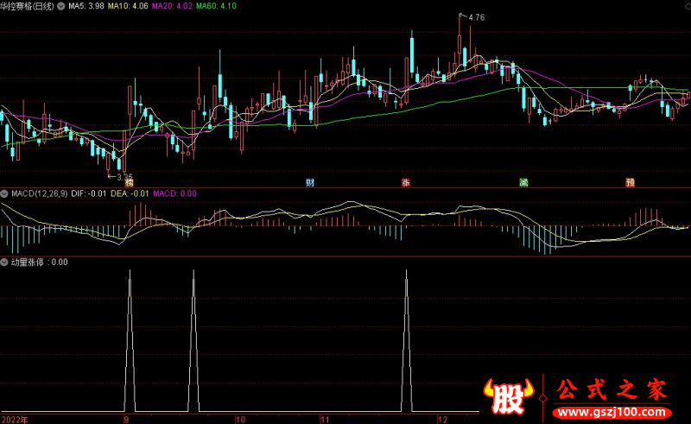This screenshot has height=424, width=691.
Task: Click the DEA: -0.01 value
Action: pos(130,193)
